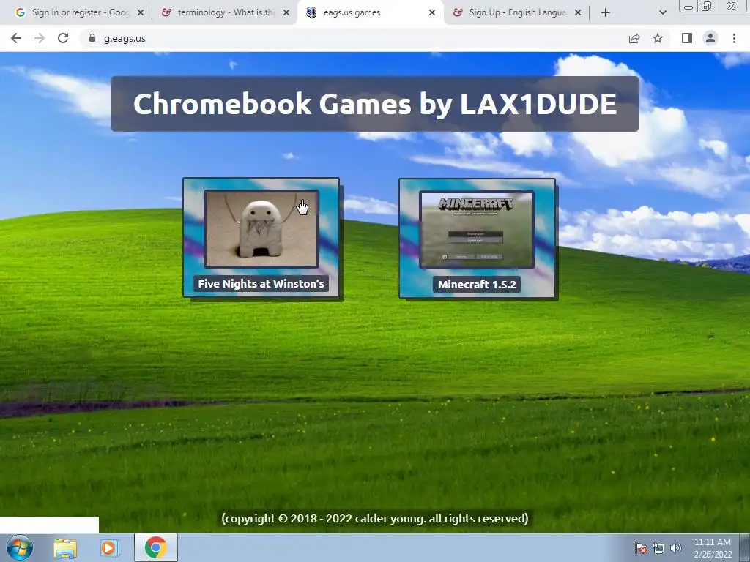Open the clock showing 11:11 AM
The width and height of the screenshot is (750, 562).
(713, 548)
